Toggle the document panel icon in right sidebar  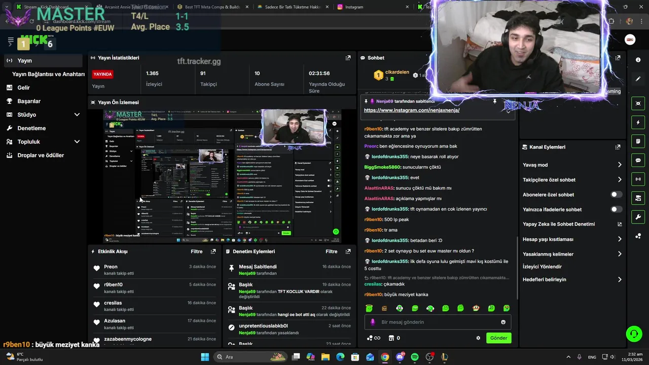tap(638, 141)
